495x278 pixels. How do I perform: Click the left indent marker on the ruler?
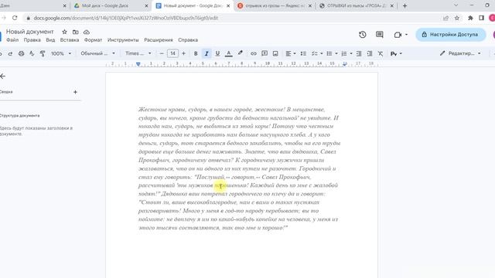(x=138, y=64)
